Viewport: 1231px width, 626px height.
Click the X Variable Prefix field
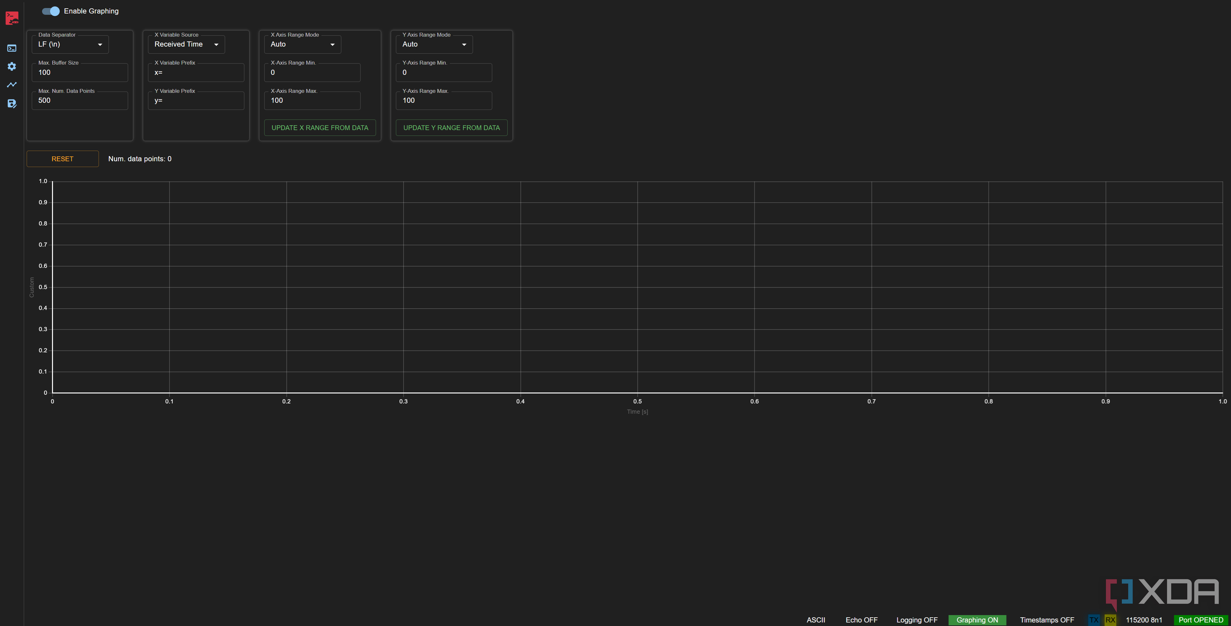196,73
